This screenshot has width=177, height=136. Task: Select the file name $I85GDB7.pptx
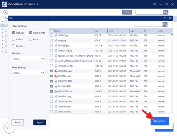pyautogui.click(x=64, y=76)
